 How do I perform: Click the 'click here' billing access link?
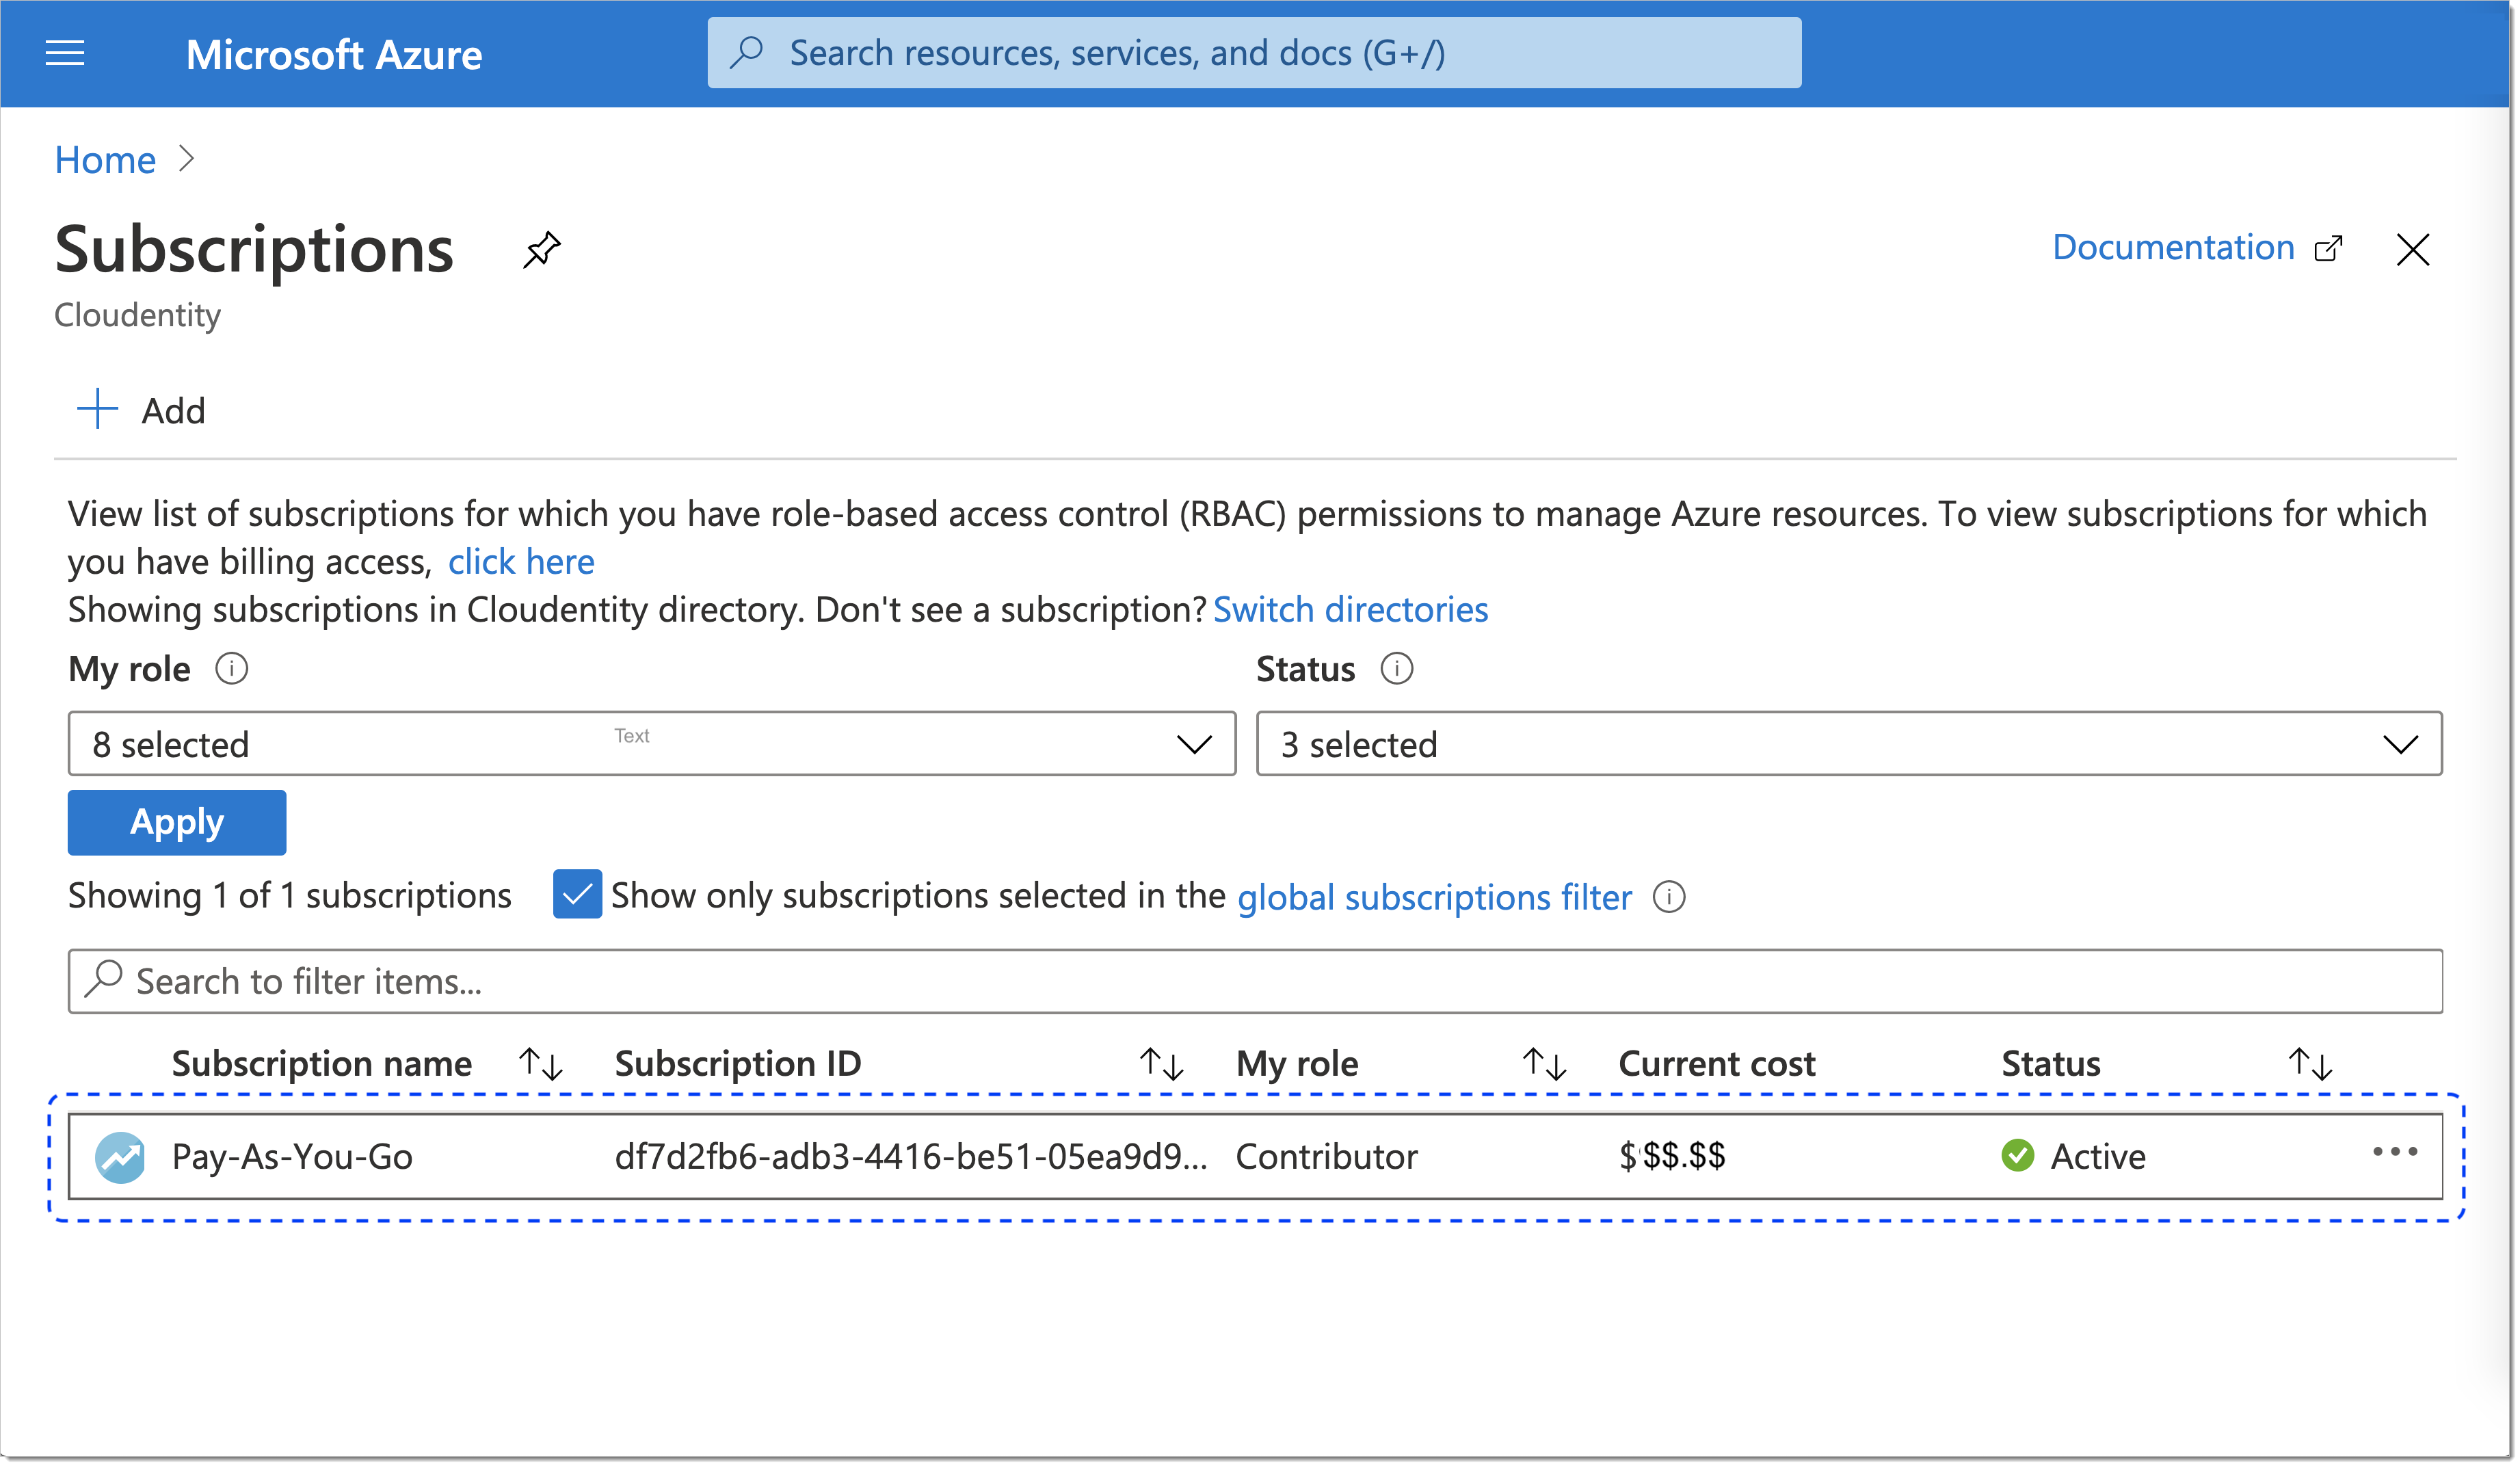[x=521, y=562]
